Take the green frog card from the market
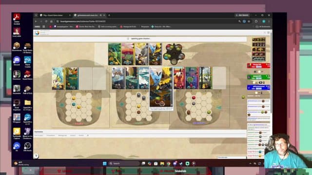Viewport: 312px width, 175px height. click(x=115, y=54)
